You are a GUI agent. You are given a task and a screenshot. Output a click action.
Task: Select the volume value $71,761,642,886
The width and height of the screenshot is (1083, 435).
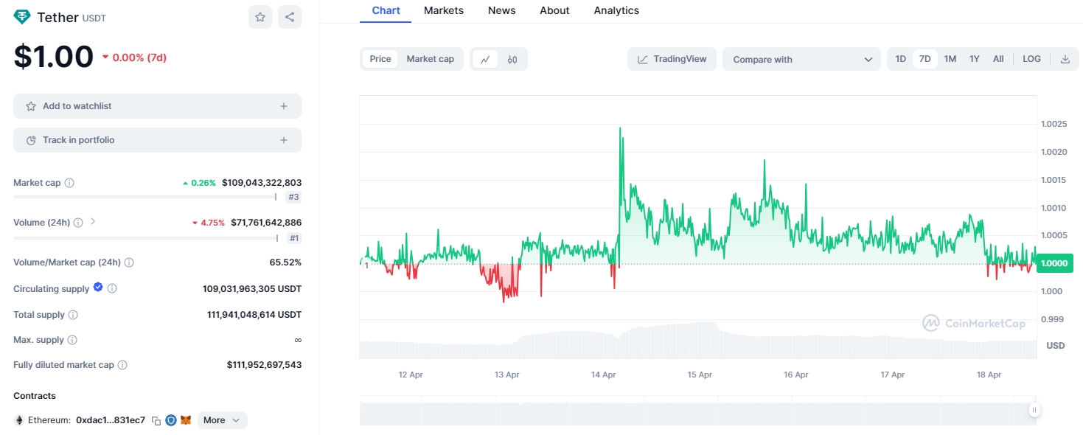pyautogui.click(x=266, y=223)
